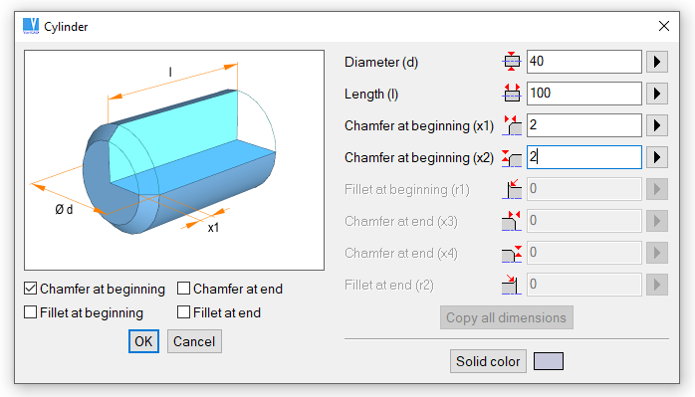Click the Chamfer at beginning x2 icon
This screenshot has width=695, height=397.
(x=512, y=157)
